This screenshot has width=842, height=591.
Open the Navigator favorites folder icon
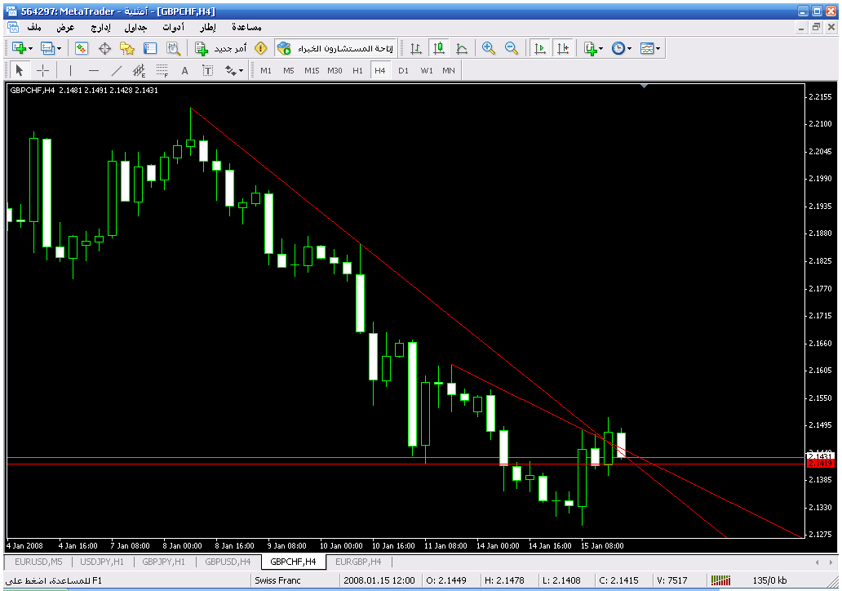(127, 48)
